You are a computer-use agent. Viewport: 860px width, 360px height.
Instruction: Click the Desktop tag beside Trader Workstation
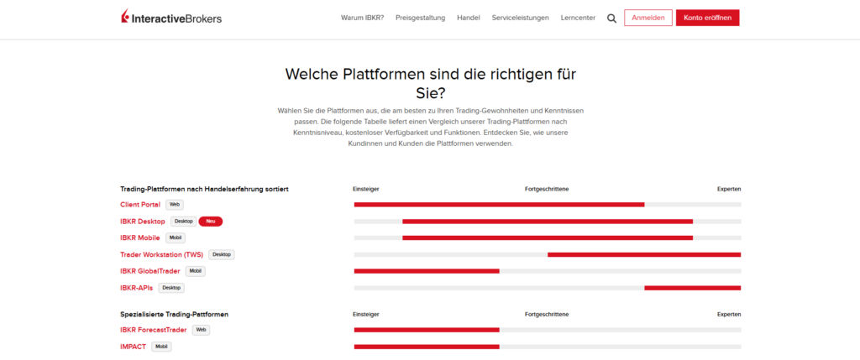(x=222, y=255)
